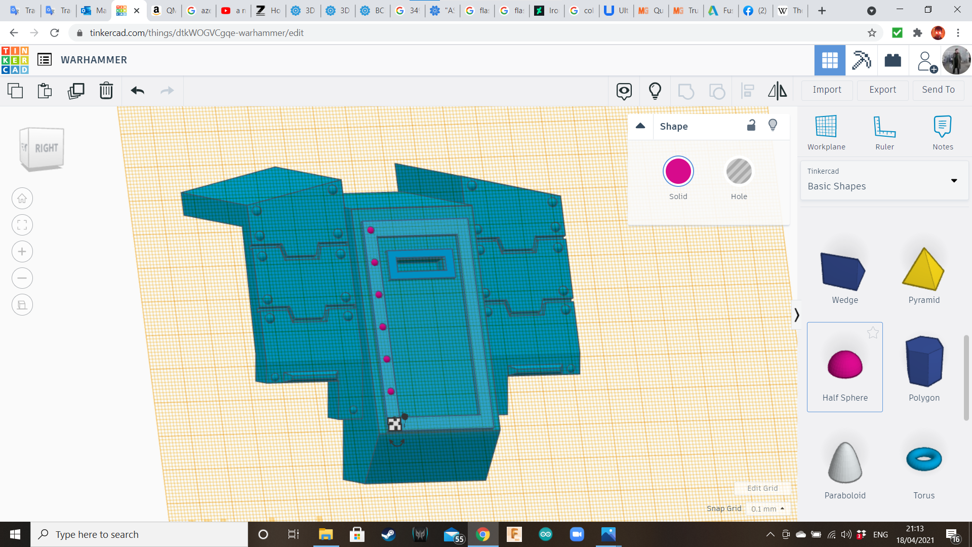The width and height of the screenshot is (972, 547).
Task: Collapse the Shape panel arrow
Action: click(640, 126)
